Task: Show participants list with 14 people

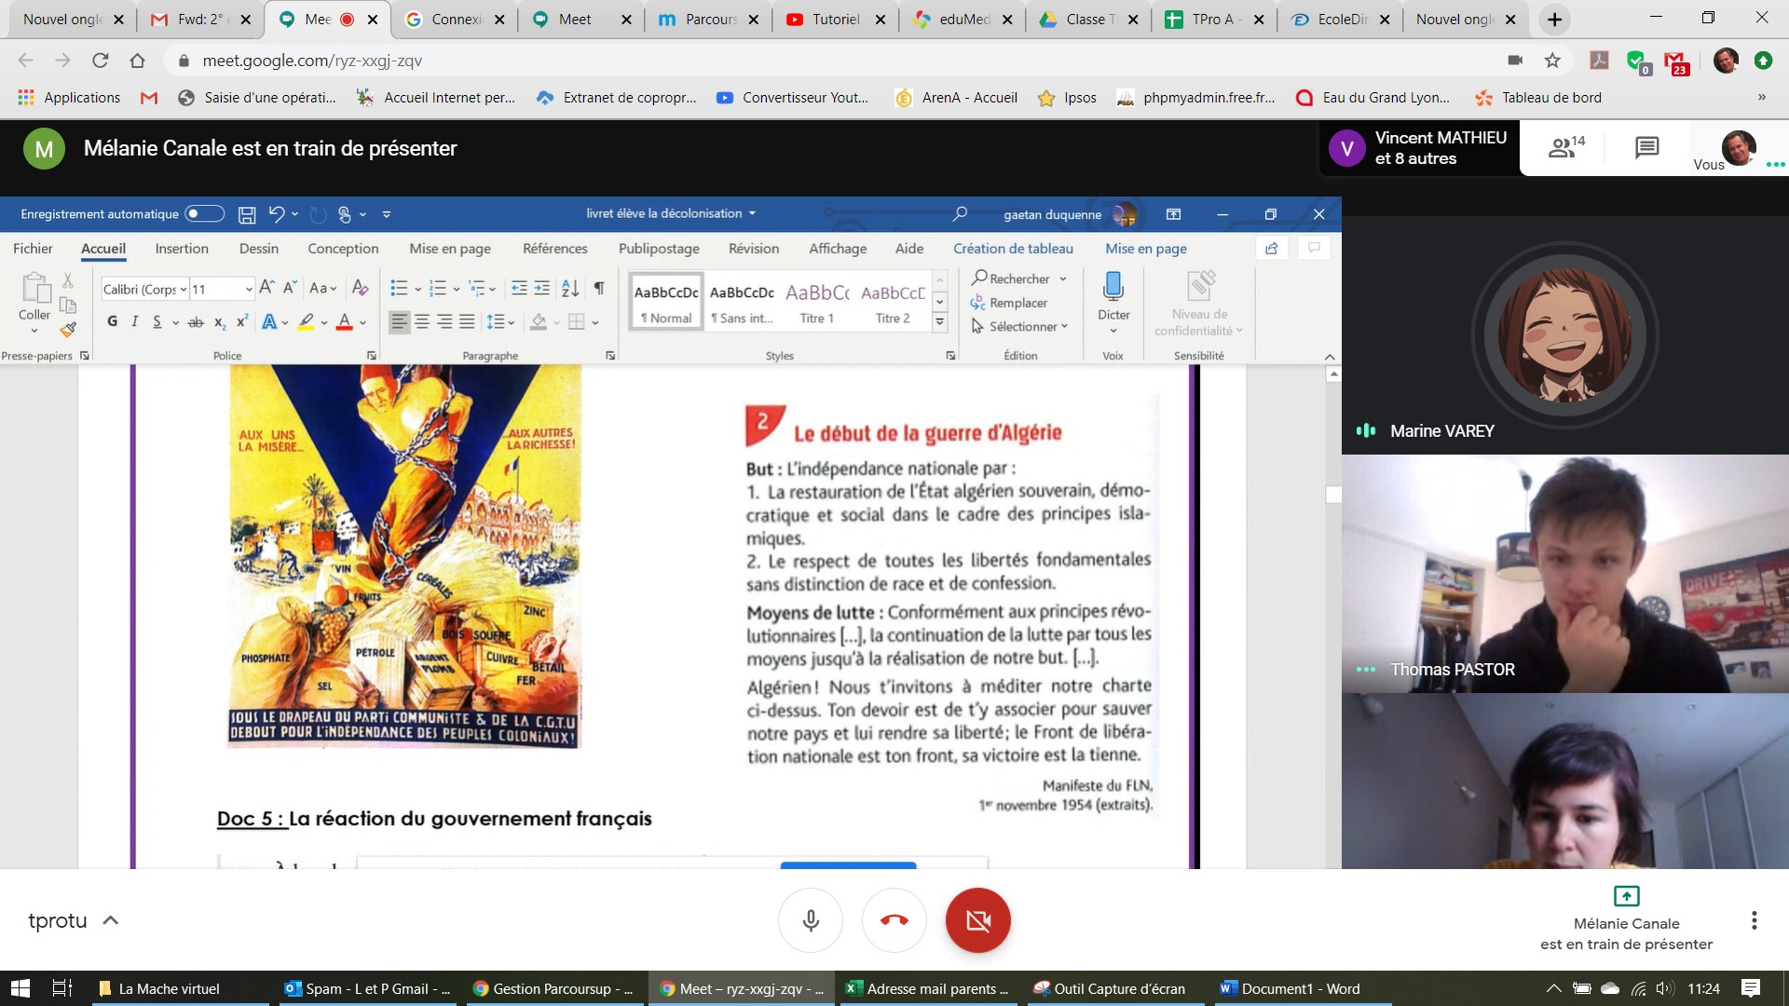Action: point(1565,147)
